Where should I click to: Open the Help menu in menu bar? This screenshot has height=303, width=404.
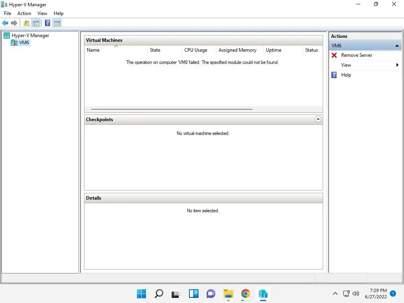click(58, 13)
